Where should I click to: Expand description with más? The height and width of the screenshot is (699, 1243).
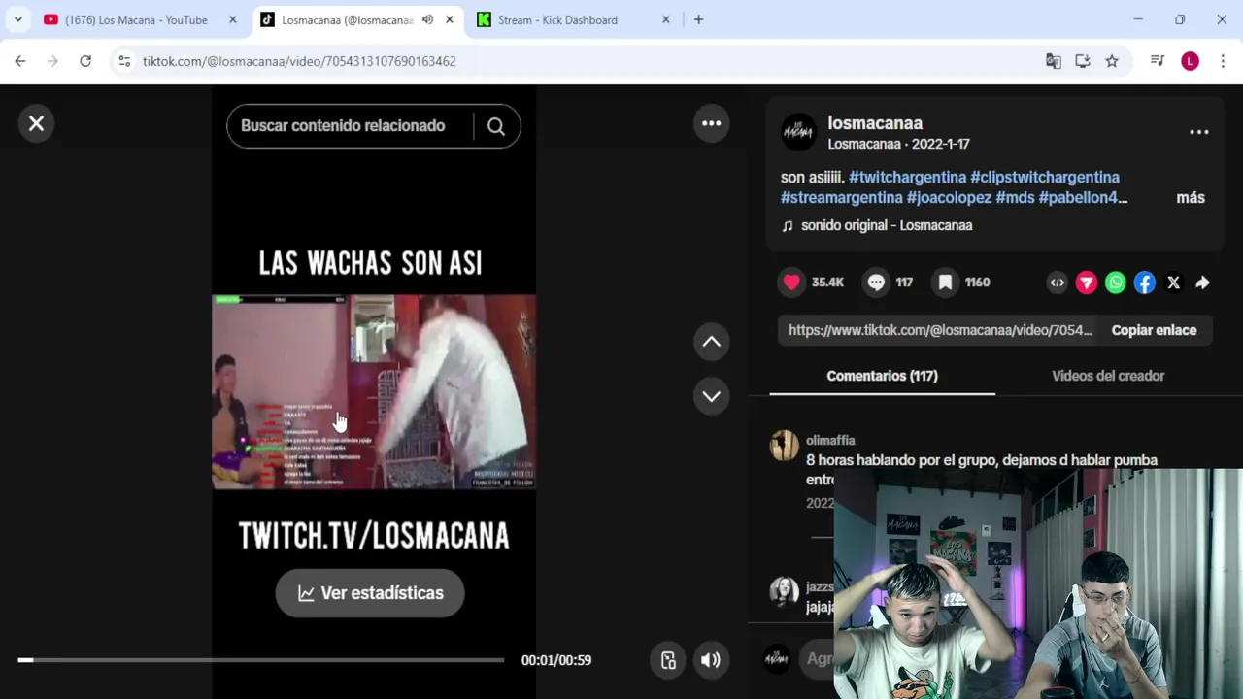[1191, 198]
